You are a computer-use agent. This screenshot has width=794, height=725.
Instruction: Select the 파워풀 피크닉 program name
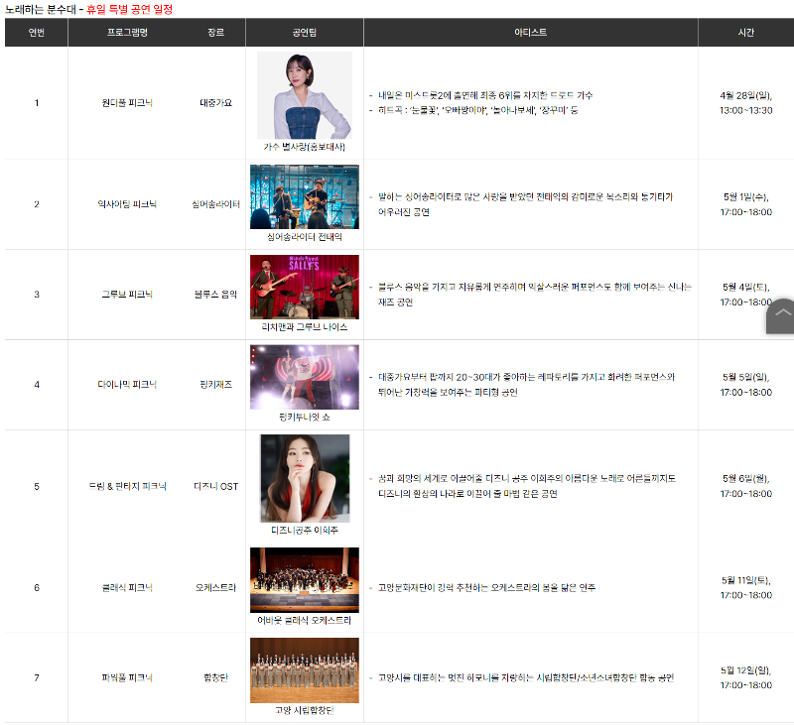point(127,677)
